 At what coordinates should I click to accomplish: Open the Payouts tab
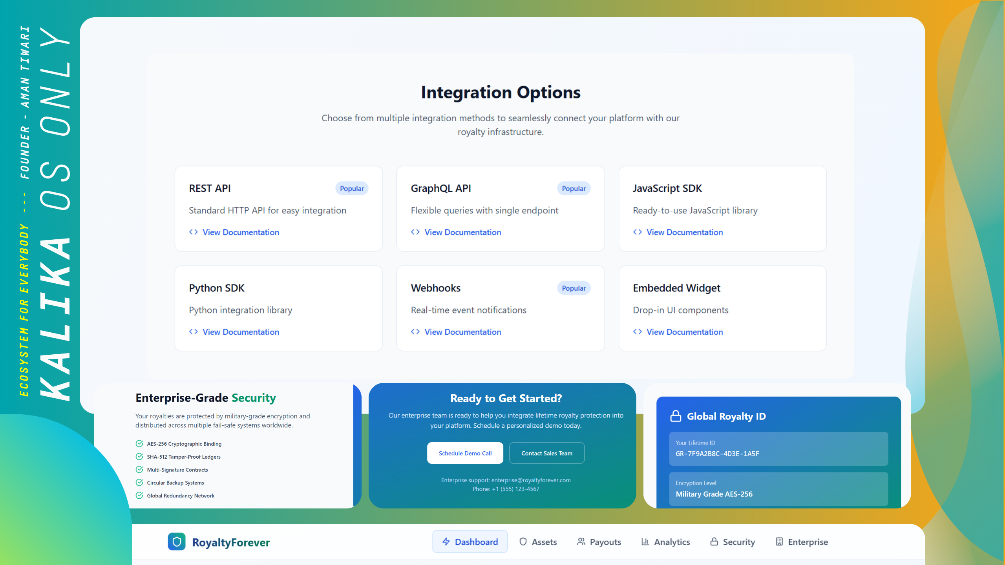click(599, 542)
